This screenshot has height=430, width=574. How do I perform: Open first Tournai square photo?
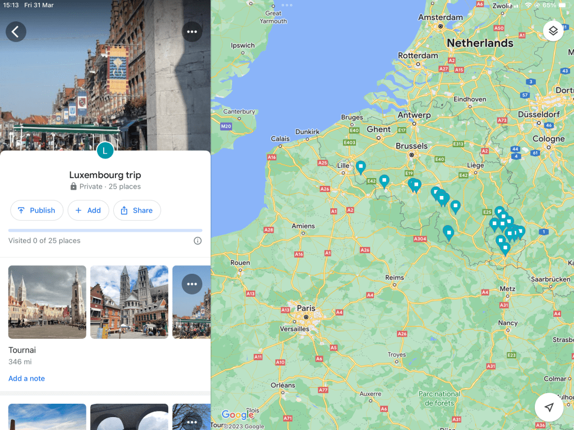tap(47, 302)
